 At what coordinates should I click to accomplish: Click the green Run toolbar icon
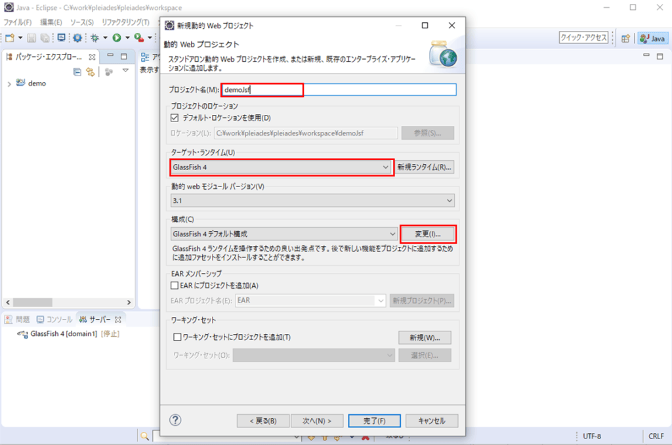[117, 38]
